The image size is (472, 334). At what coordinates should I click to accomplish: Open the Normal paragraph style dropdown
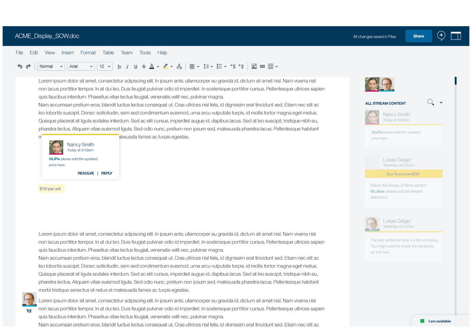51,66
